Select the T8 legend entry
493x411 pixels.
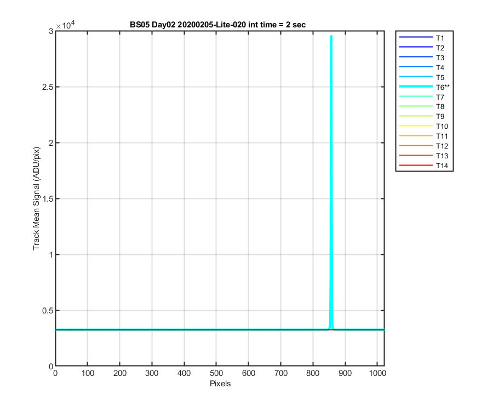(421, 107)
